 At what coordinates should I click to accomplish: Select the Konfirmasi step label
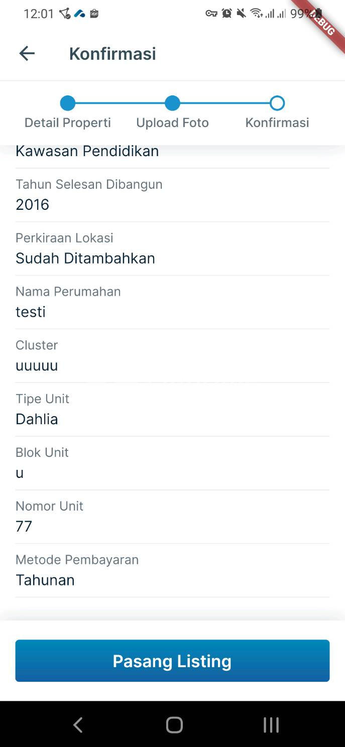tap(277, 122)
